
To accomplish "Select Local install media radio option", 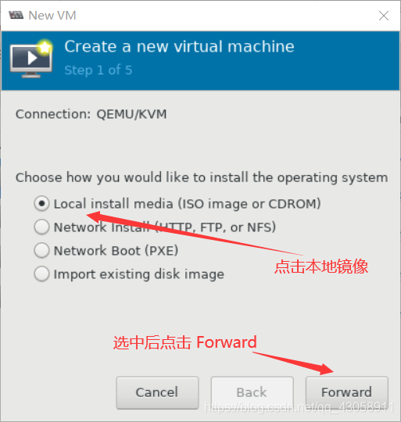I will (41, 203).
